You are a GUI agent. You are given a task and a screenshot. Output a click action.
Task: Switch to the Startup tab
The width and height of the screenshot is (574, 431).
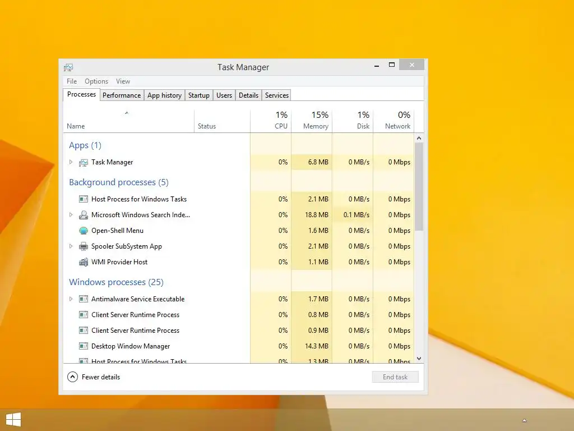(199, 95)
